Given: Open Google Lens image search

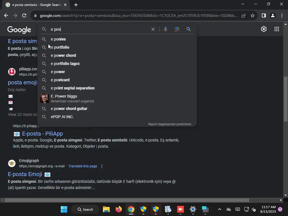Looking at the screenshot, I should point(177,29).
